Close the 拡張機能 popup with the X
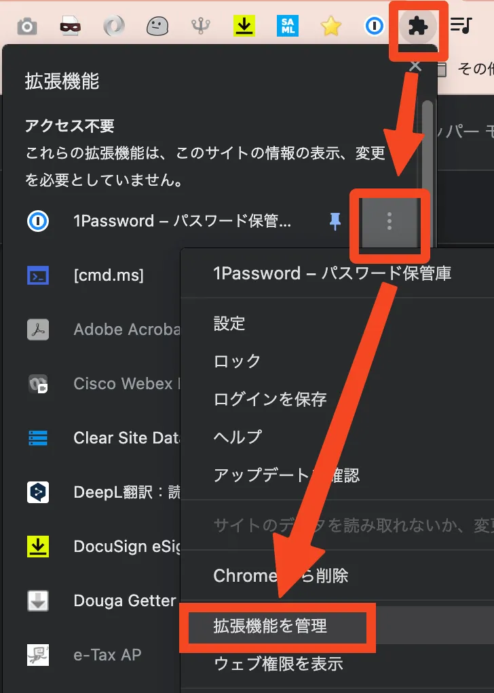The width and height of the screenshot is (494, 693). pos(415,66)
